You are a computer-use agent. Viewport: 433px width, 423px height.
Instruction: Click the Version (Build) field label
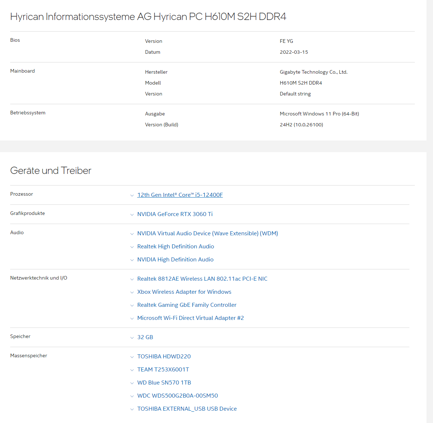[x=162, y=125]
